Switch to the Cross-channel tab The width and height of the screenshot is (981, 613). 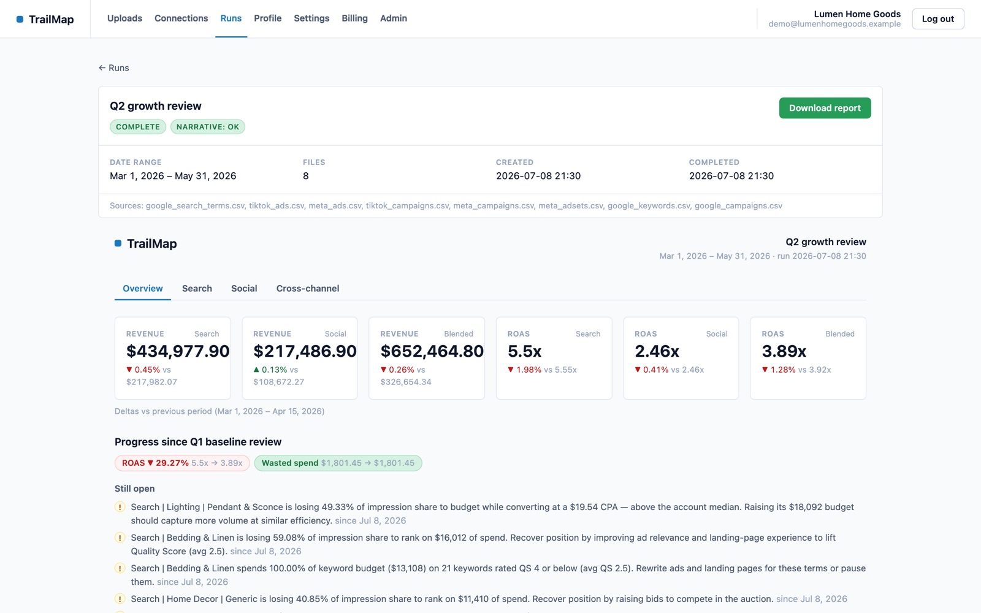(308, 288)
